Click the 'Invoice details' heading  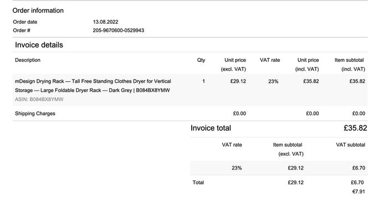tap(39, 45)
